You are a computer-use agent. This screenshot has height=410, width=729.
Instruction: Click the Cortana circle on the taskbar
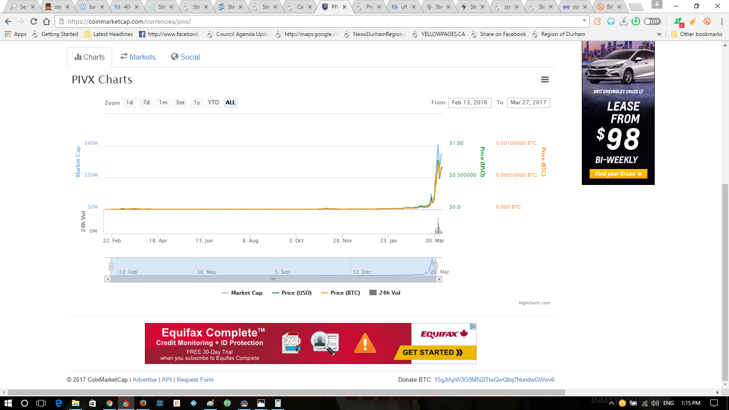25,403
